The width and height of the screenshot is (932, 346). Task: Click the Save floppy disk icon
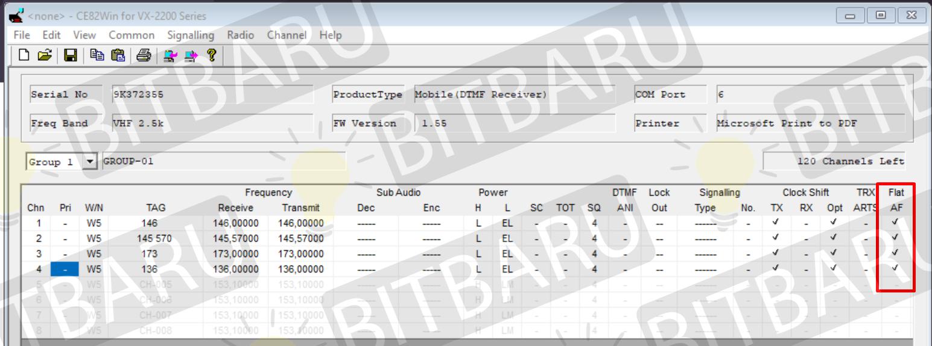(70, 55)
